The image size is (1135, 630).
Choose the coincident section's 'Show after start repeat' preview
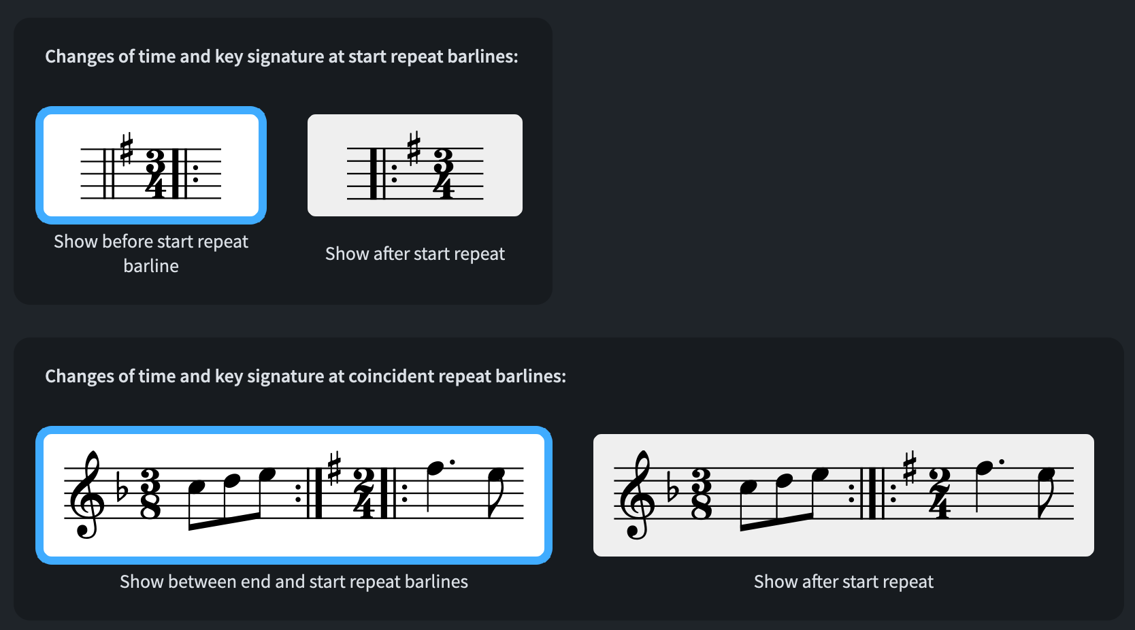point(844,495)
